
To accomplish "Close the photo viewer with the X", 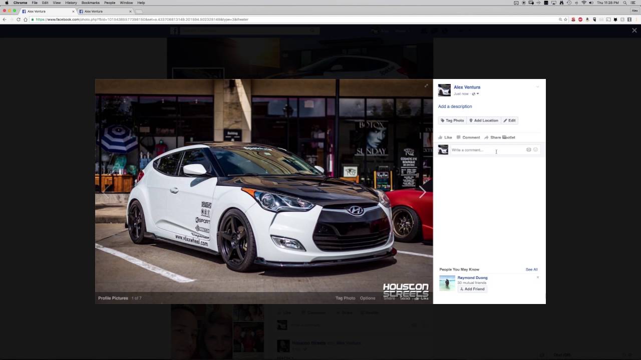I will tap(634, 30).
